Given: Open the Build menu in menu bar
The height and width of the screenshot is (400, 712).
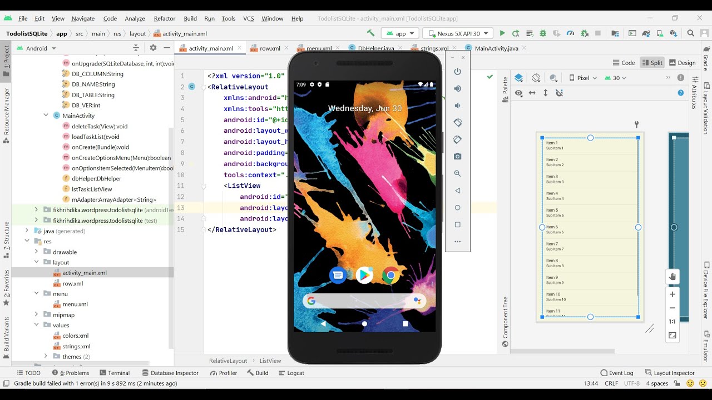Looking at the screenshot, I should tap(190, 18).
